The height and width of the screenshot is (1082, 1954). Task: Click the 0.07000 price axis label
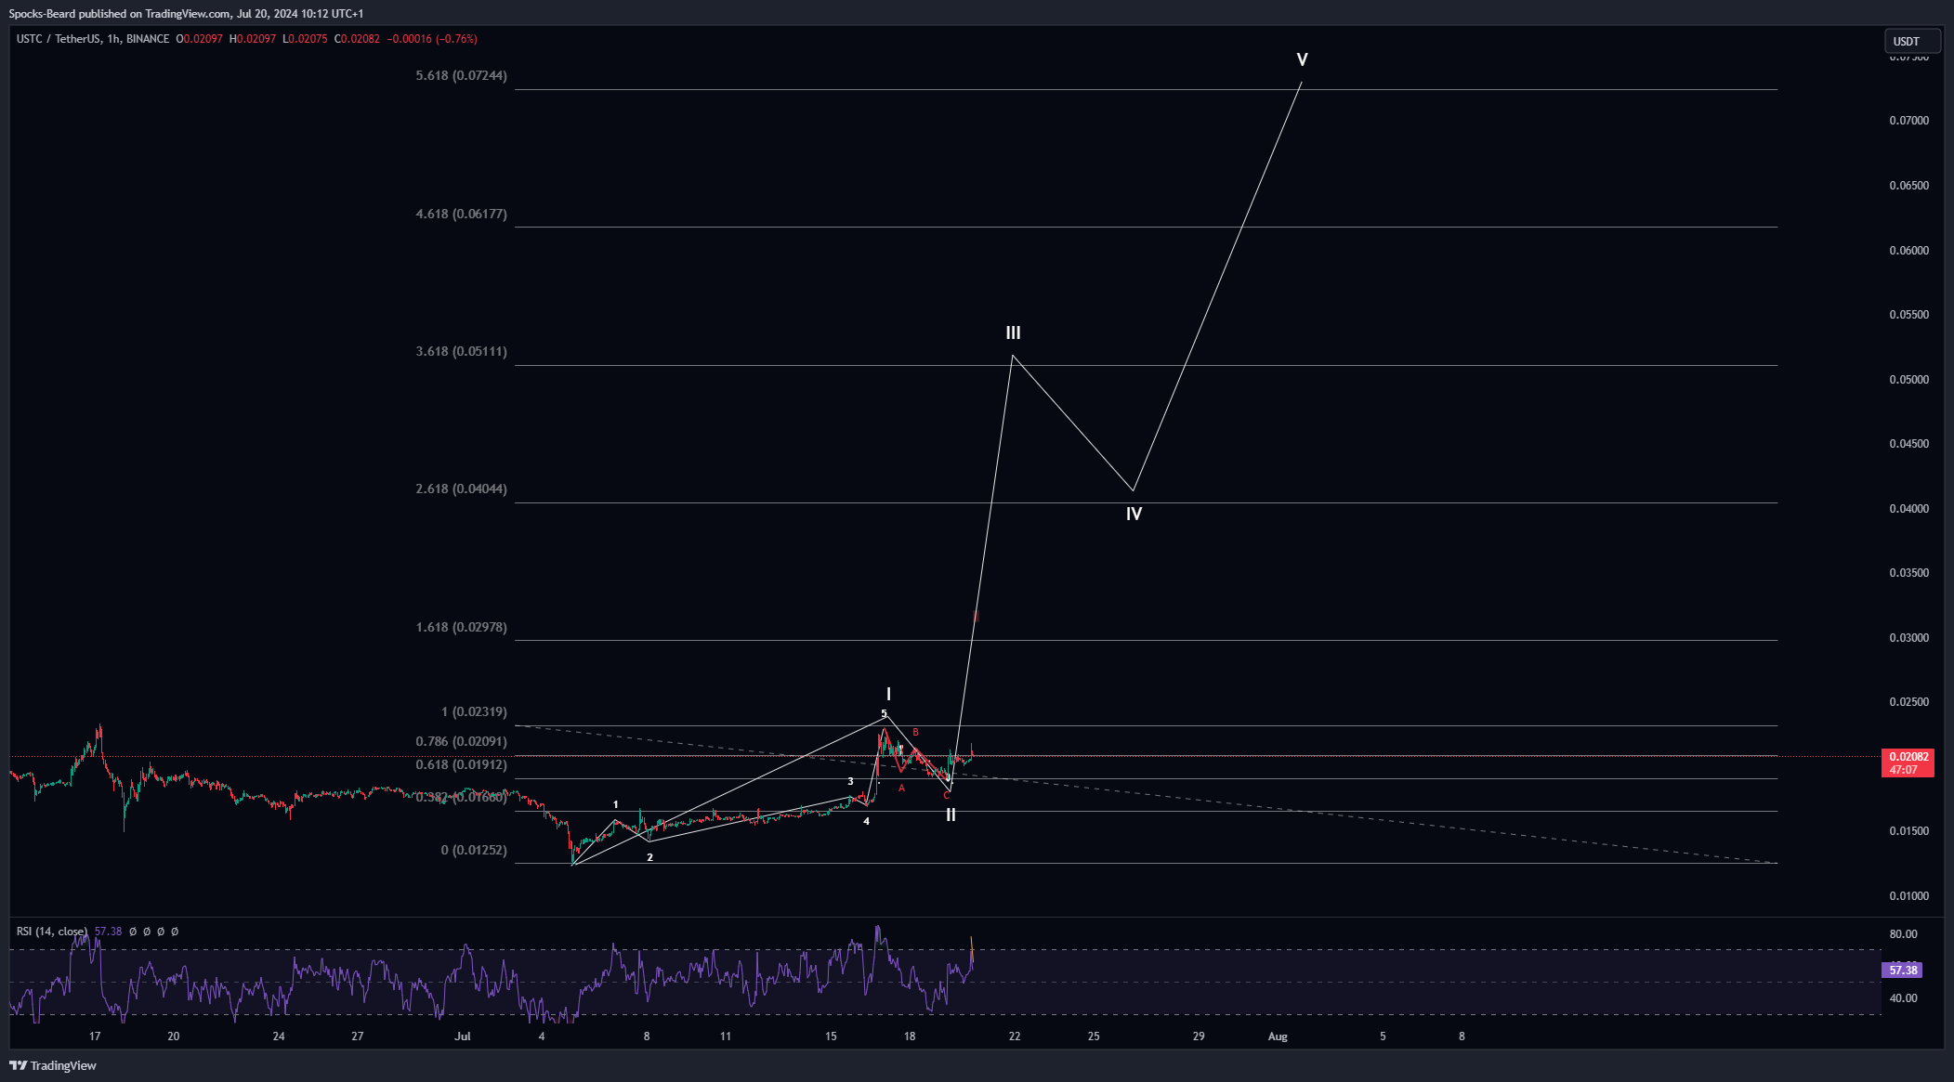point(1908,121)
